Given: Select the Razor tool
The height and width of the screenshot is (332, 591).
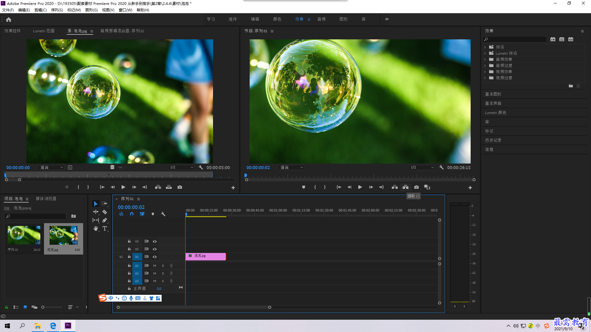Looking at the screenshot, I should click(x=105, y=212).
